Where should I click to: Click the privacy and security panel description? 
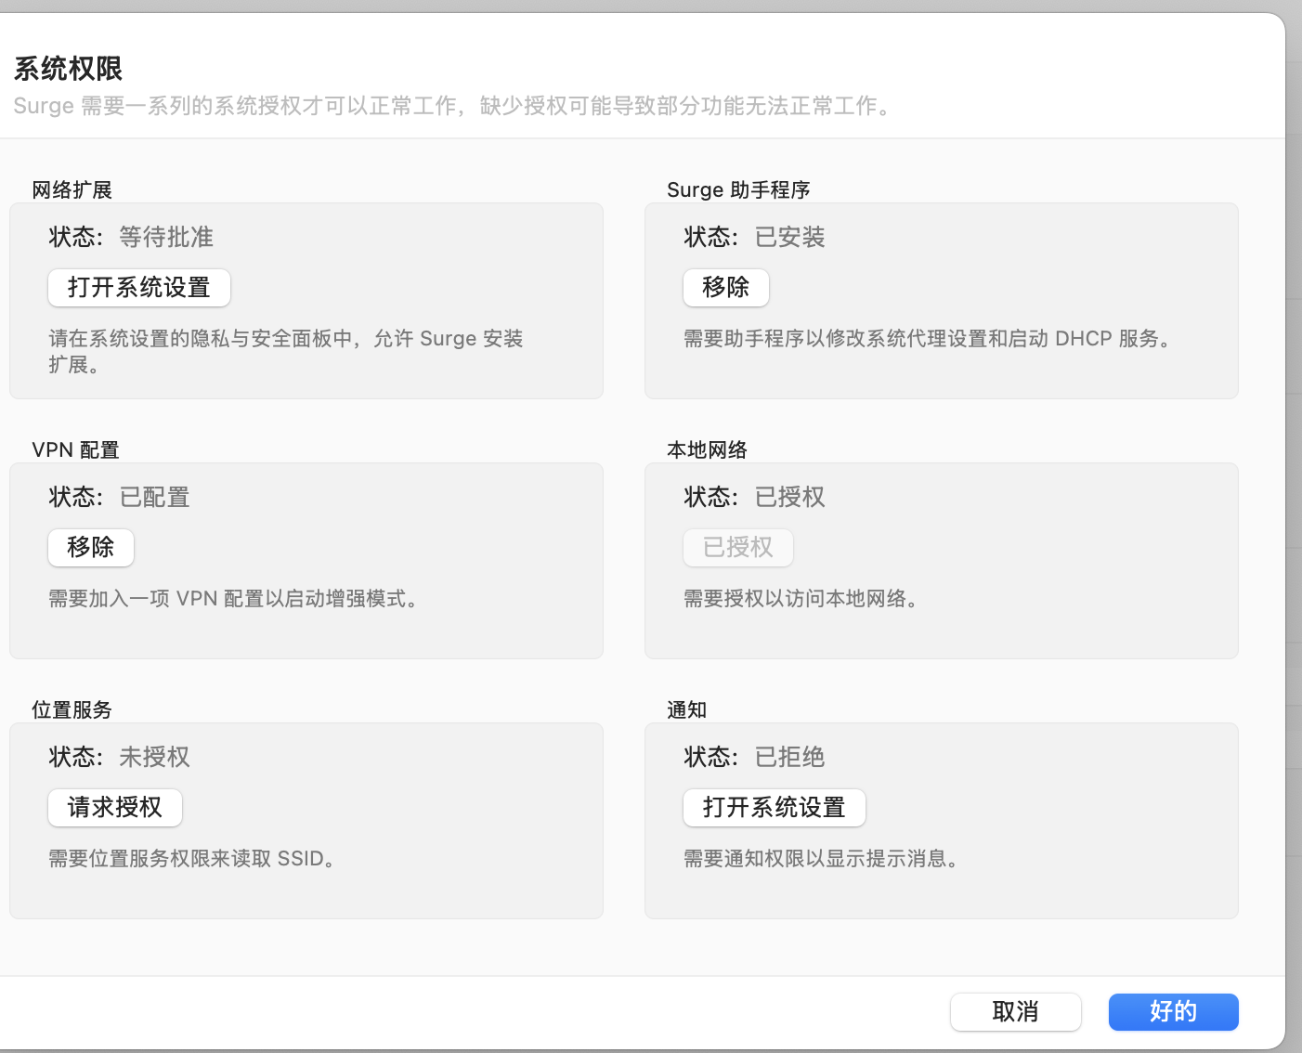tap(286, 352)
